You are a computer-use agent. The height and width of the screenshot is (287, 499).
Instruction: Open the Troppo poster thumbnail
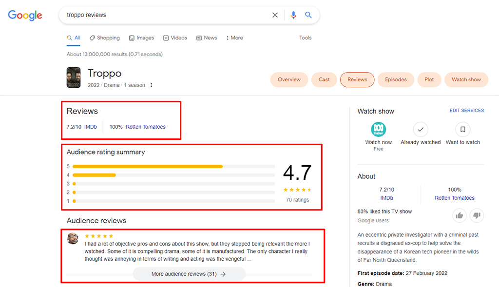point(74,77)
